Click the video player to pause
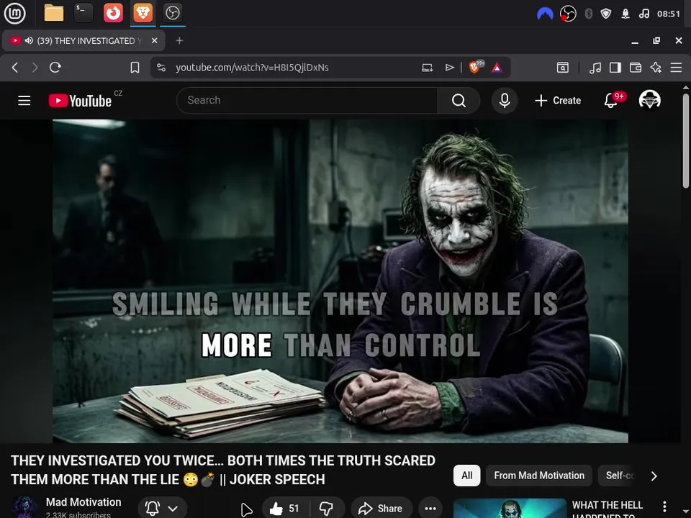 click(x=340, y=281)
